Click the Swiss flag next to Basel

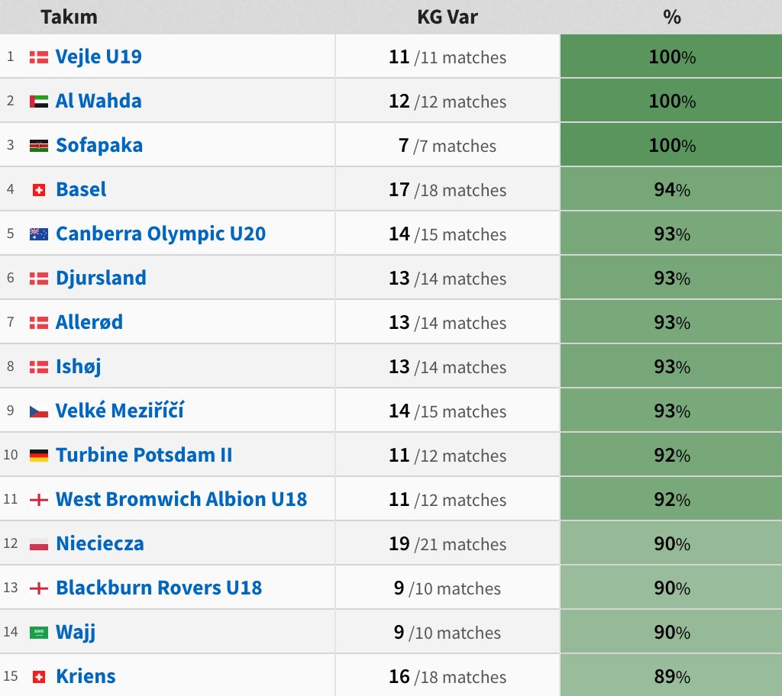pos(39,190)
